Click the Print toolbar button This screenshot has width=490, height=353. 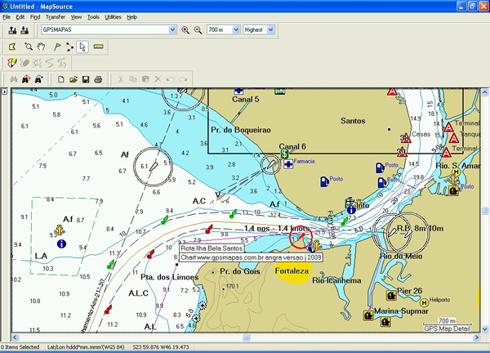(97, 79)
